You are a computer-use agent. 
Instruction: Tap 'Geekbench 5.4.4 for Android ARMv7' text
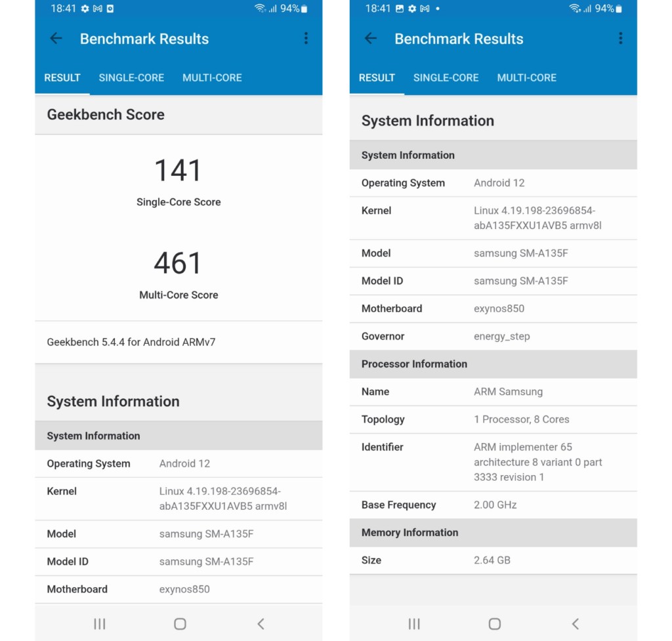(x=131, y=342)
